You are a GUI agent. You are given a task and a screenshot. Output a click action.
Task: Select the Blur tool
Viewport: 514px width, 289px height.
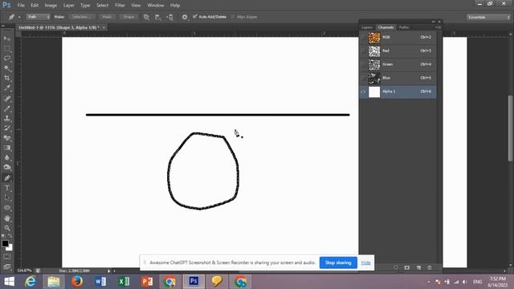7,157
